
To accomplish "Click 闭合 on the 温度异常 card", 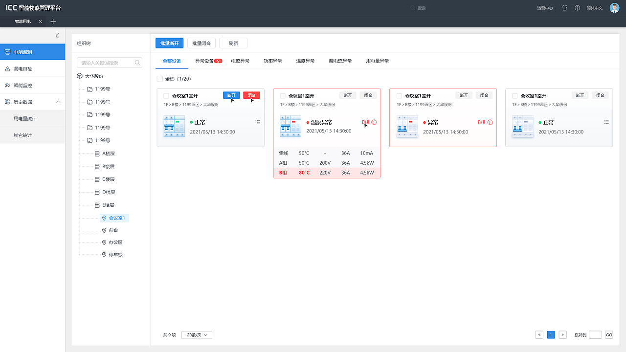I will click(368, 95).
